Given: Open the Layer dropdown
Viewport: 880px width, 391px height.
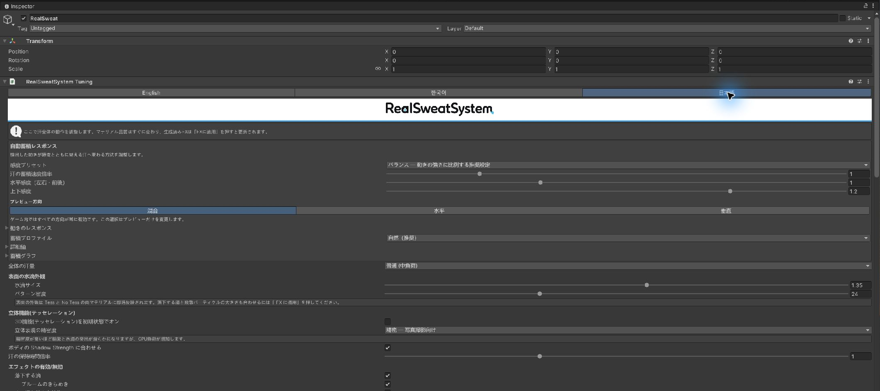Looking at the screenshot, I should point(667,28).
